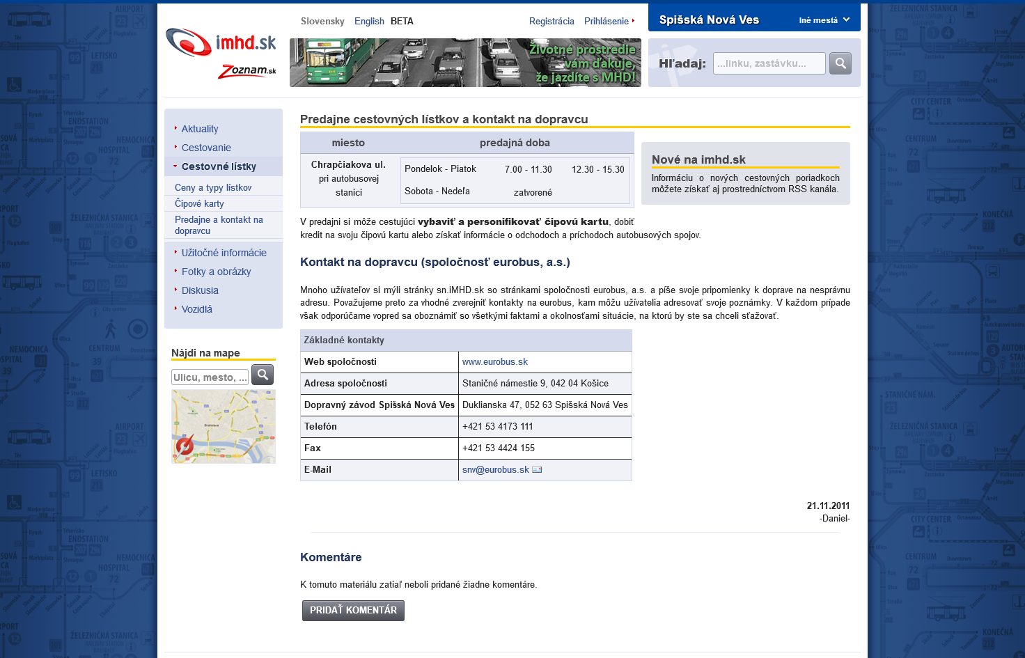Open the map thumbnail preview
This screenshot has height=658, width=1025.
click(x=224, y=426)
